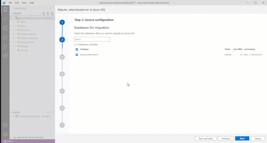This screenshot has height=143, width=267.
Task: Click the Size (MB) column header
Action: [x=238, y=49]
